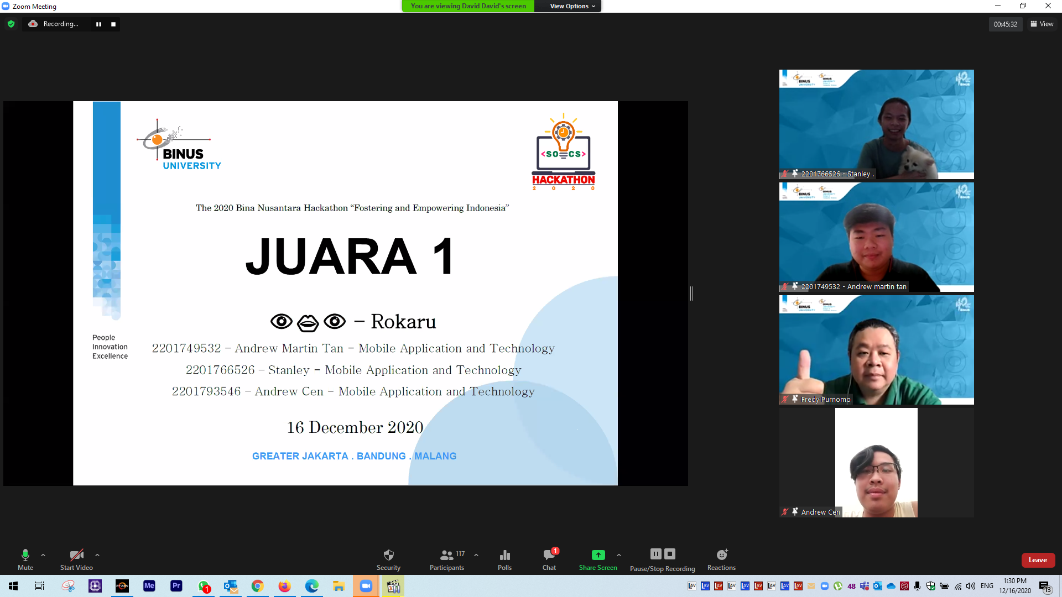Open the Security shield menu
The height and width of the screenshot is (597, 1062).
coord(388,559)
